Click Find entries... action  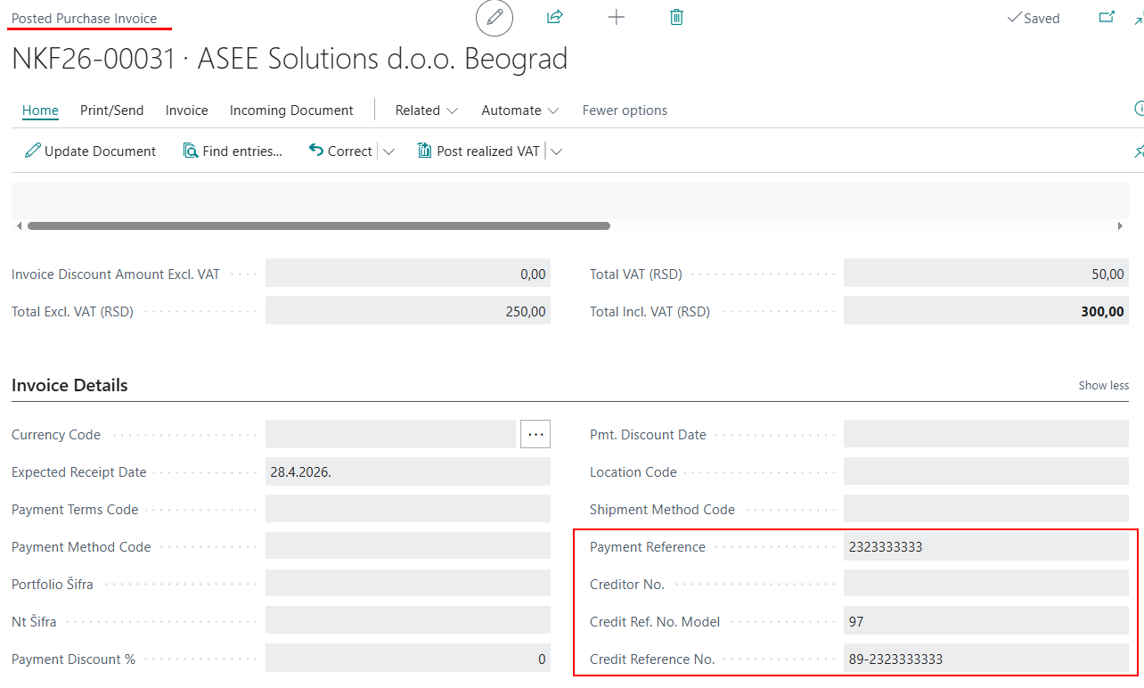[x=233, y=152]
